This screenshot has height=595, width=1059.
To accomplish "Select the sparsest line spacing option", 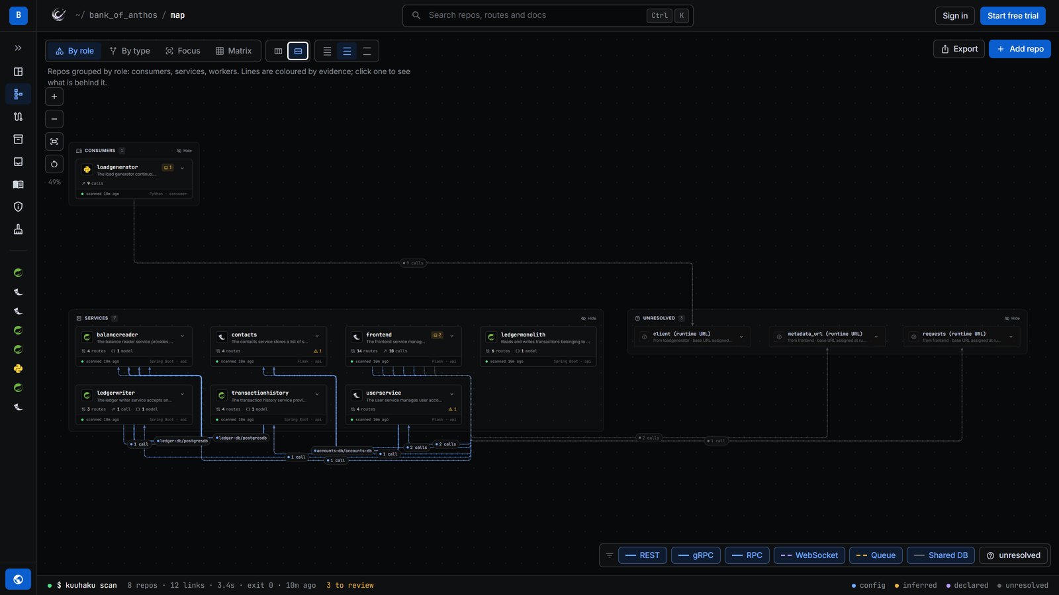I will coord(367,51).
